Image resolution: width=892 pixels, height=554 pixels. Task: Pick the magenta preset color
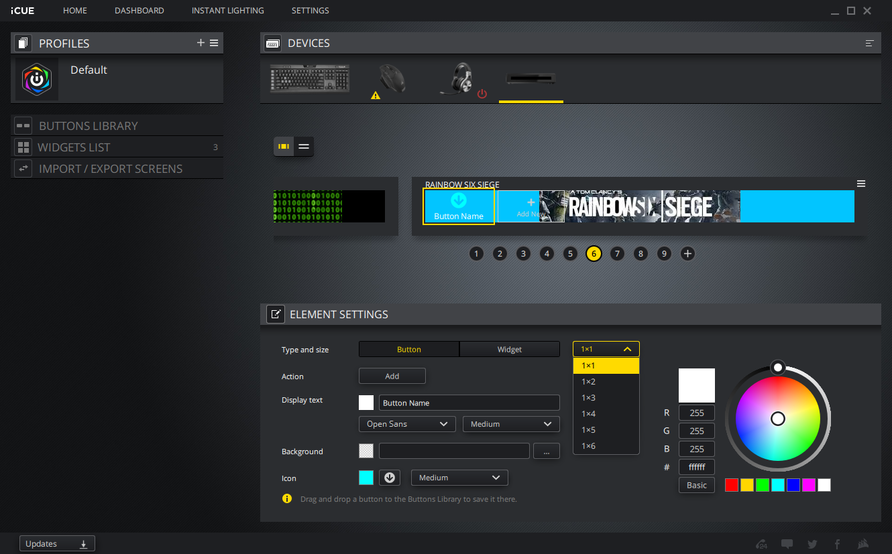(x=809, y=485)
